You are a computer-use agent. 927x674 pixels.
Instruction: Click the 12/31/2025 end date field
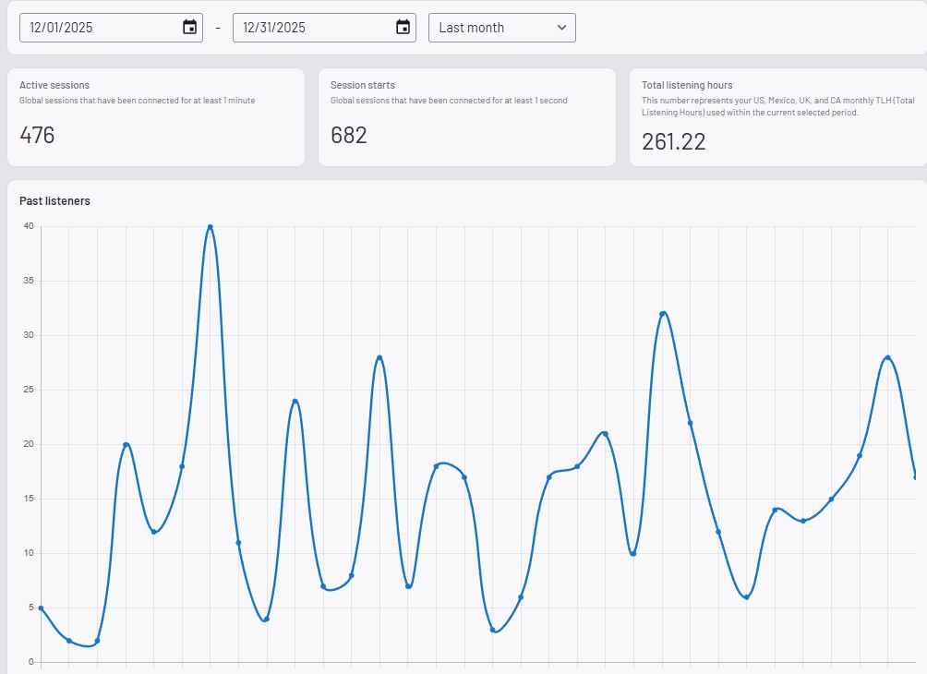click(x=305, y=28)
